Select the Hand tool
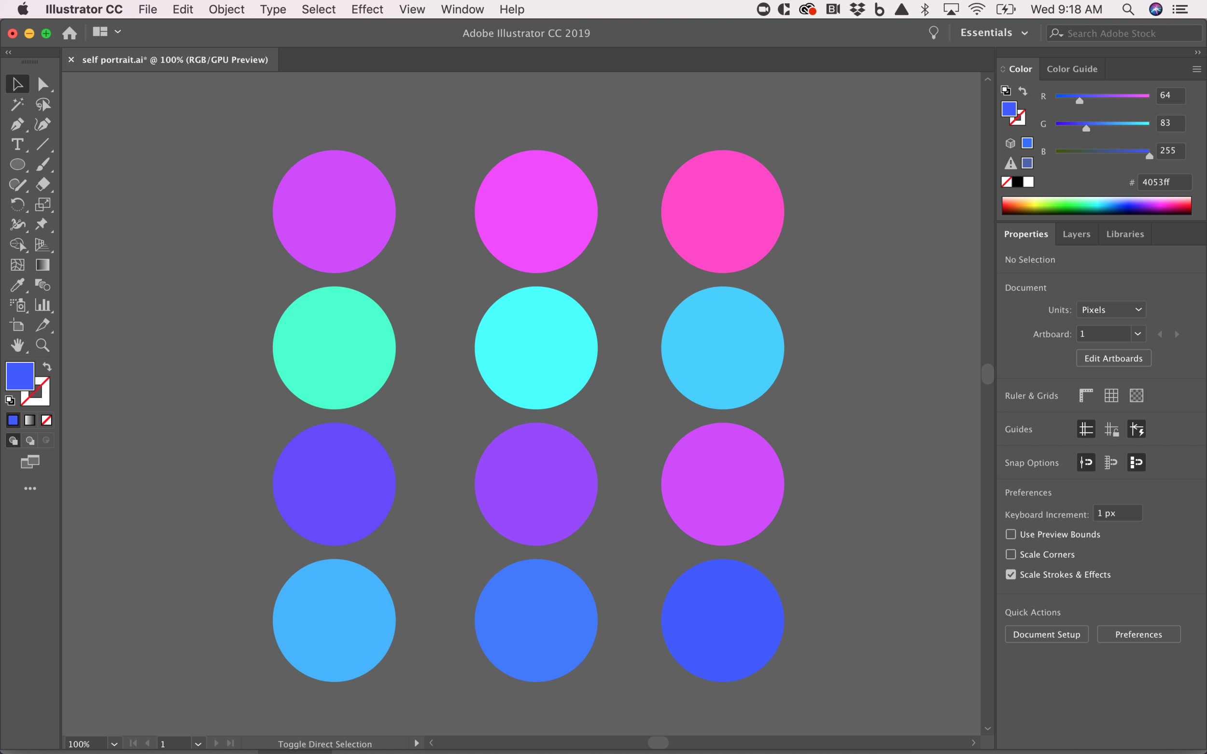 click(17, 345)
